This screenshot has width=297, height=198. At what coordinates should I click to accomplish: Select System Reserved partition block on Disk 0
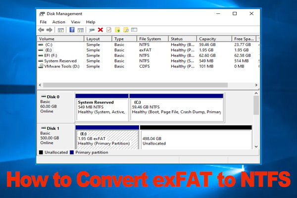[102, 107]
